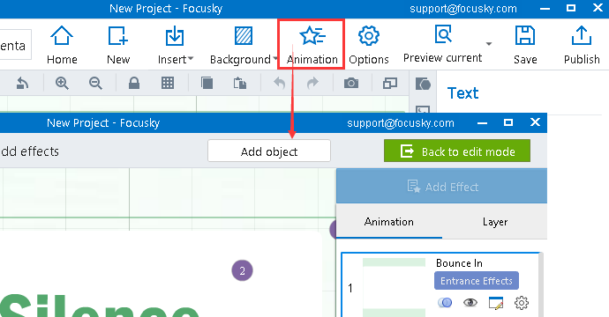The image size is (609, 317).
Task: Toggle the lock icon
Action: pyautogui.click(x=134, y=83)
